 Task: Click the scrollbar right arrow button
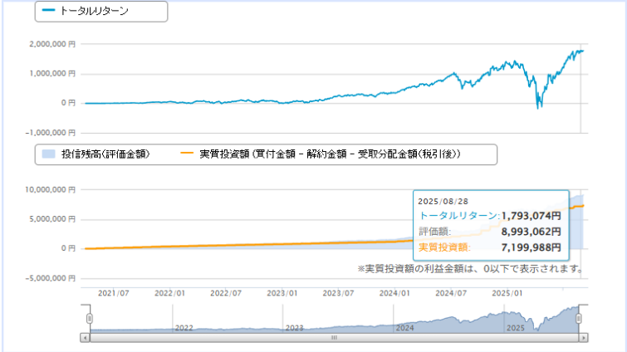[584, 338]
